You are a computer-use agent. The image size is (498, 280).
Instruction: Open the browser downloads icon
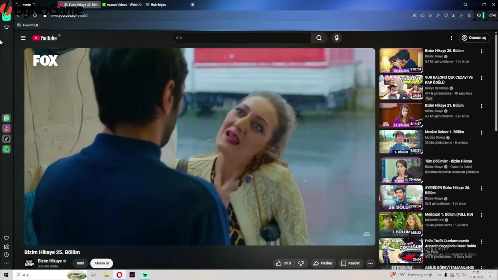pos(454,15)
